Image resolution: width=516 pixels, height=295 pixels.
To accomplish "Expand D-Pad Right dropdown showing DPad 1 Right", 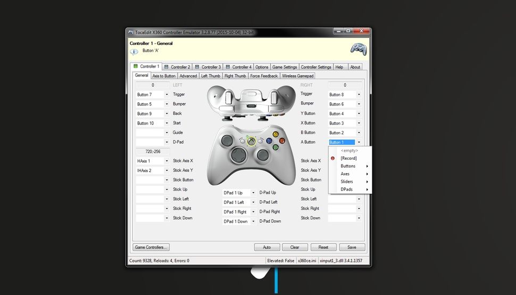I will [x=253, y=212].
